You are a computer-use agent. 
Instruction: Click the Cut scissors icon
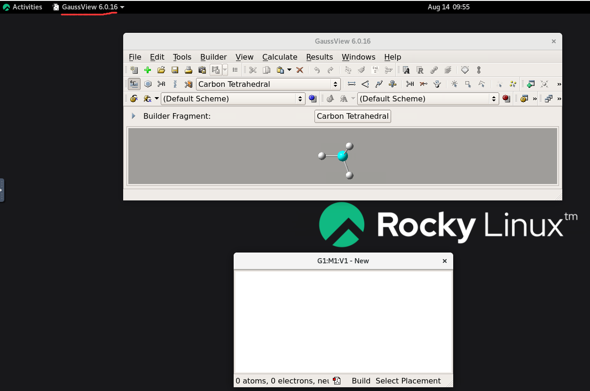pyautogui.click(x=253, y=70)
